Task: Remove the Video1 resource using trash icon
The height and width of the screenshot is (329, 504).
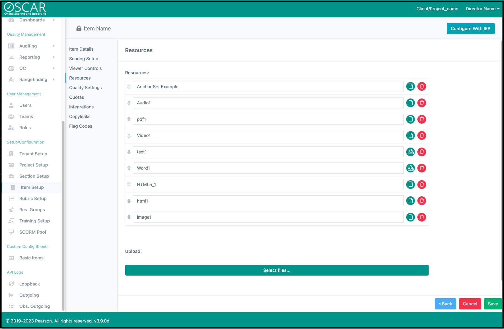Action: coord(422,135)
